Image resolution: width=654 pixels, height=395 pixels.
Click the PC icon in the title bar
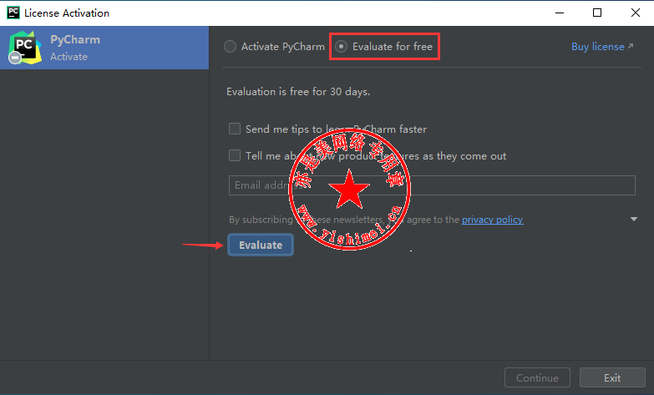tap(13, 13)
